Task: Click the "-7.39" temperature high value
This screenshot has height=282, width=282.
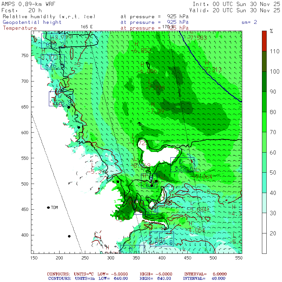Action: coord(156,111)
